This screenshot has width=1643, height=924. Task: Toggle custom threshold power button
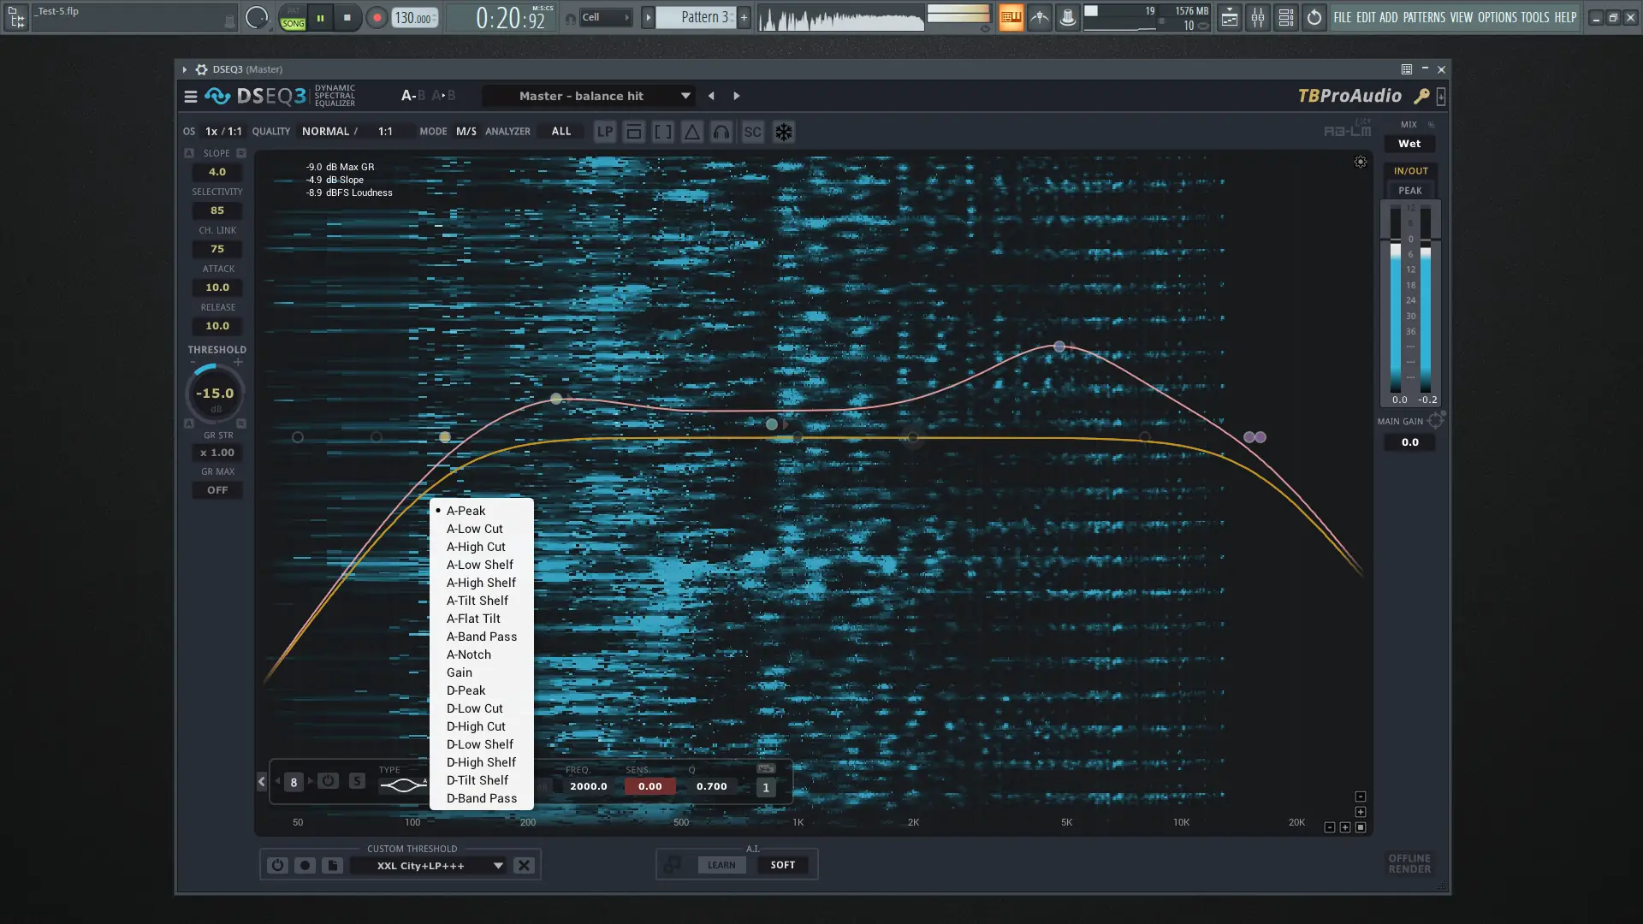(x=277, y=865)
